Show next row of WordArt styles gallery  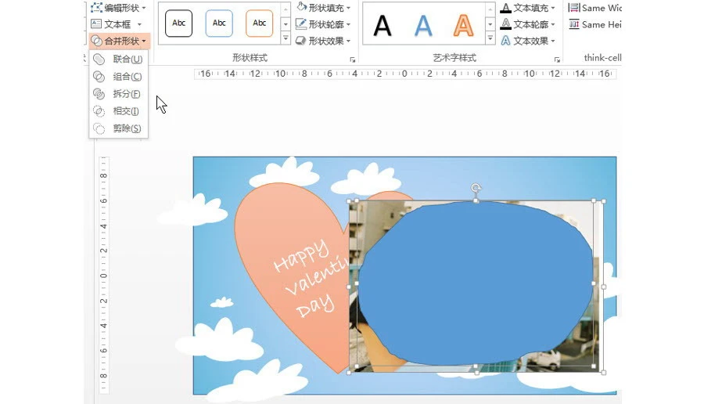pyautogui.click(x=490, y=24)
